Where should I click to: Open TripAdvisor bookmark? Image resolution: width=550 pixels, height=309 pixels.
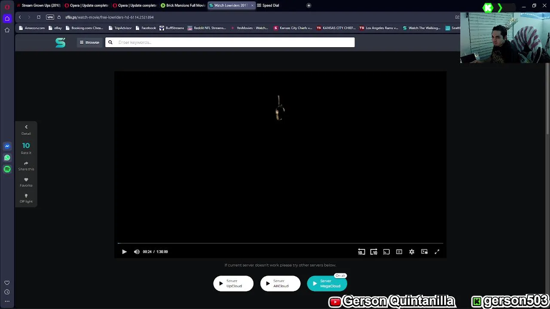click(120, 28)
